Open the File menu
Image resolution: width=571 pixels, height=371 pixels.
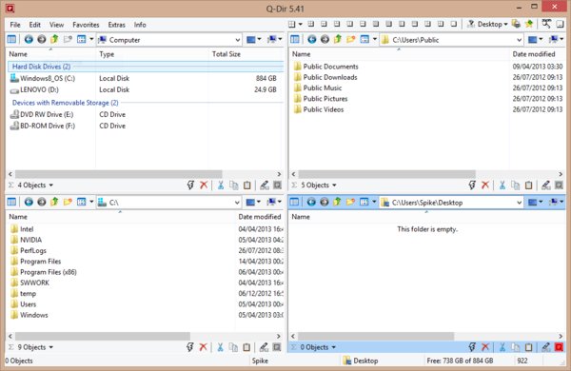click(15, 25)
